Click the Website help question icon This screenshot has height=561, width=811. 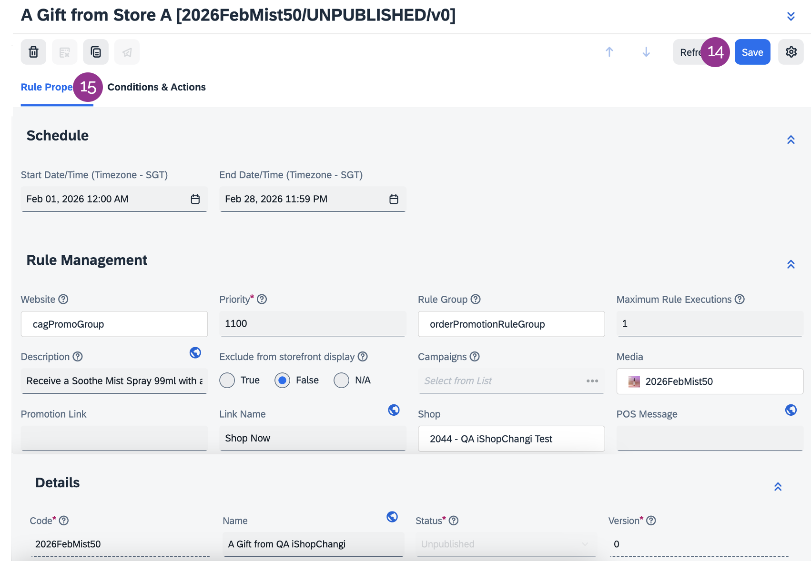(x=63, y=299)
